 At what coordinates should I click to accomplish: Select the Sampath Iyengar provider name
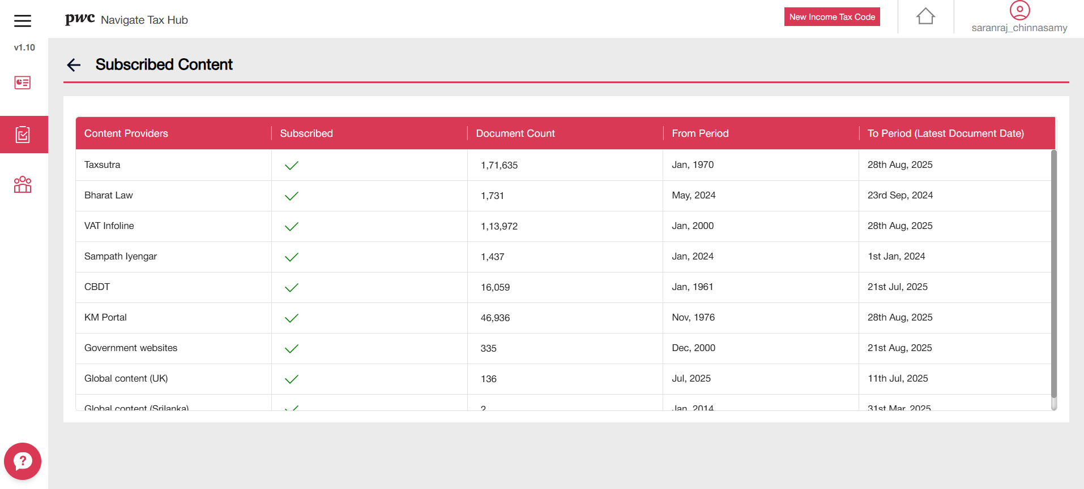pyautogui.click(x=121, y=256)
